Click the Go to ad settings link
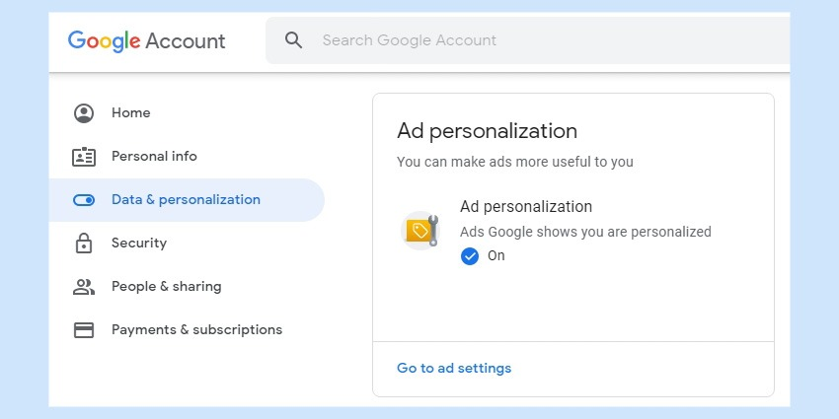The image size is (839, 419). [454, 369]
